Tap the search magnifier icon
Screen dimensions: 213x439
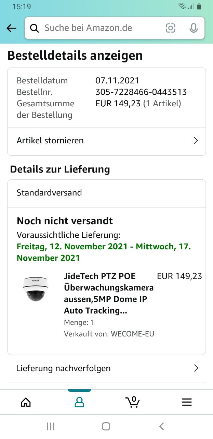35,28
